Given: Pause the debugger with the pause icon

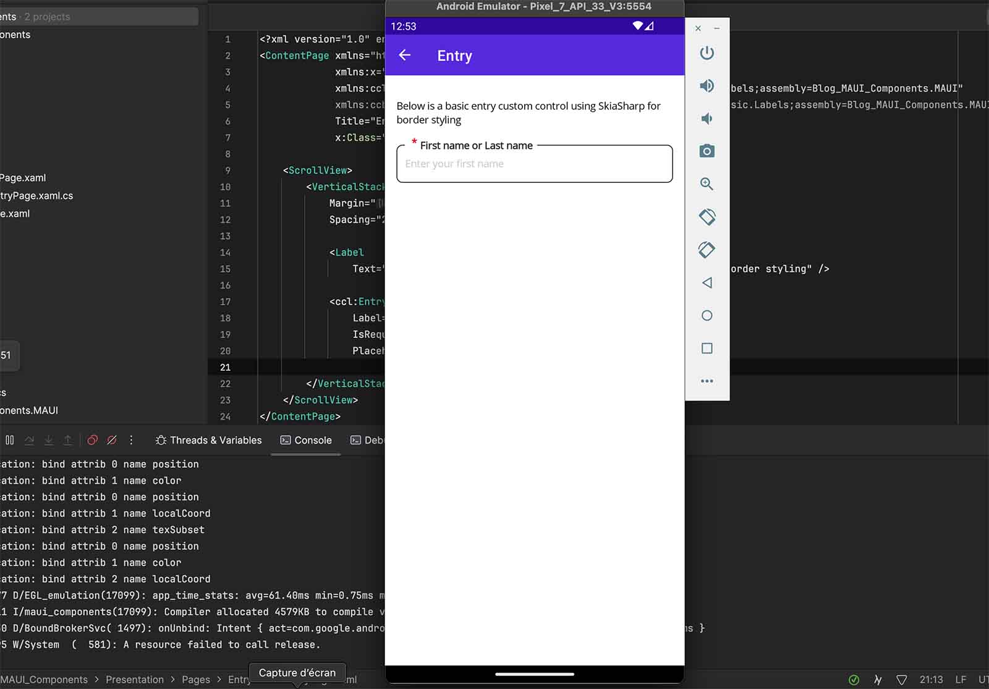Looking at the screenshot, I should (x=10, y=440).
